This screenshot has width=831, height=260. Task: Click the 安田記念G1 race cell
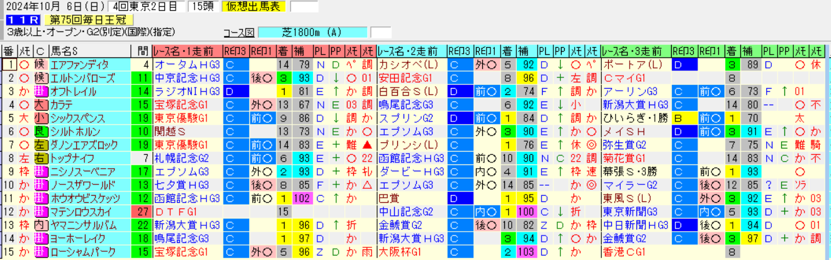coord(412,77)
